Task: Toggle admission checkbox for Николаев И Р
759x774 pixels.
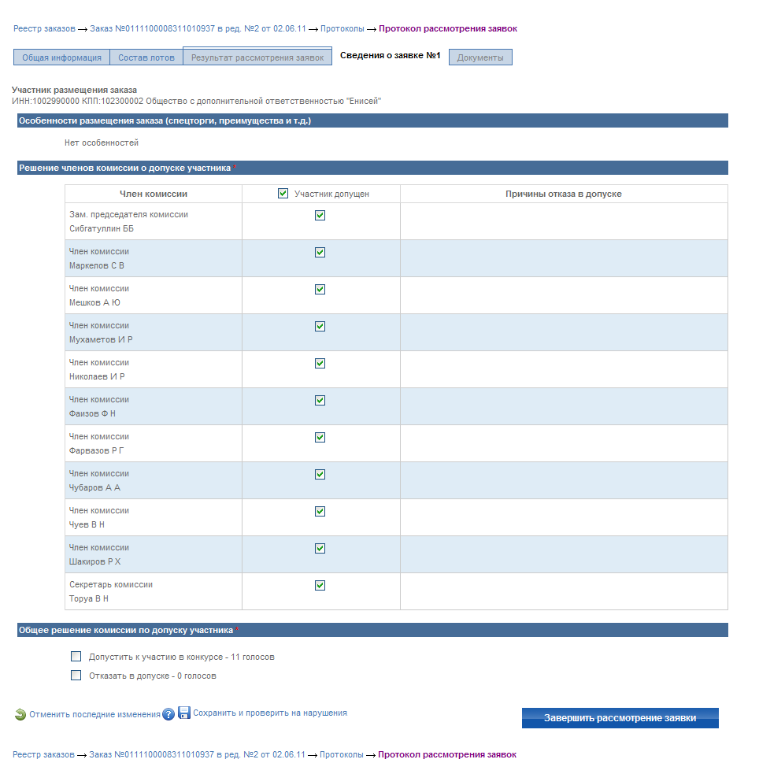Action: [x=320, y=363]
